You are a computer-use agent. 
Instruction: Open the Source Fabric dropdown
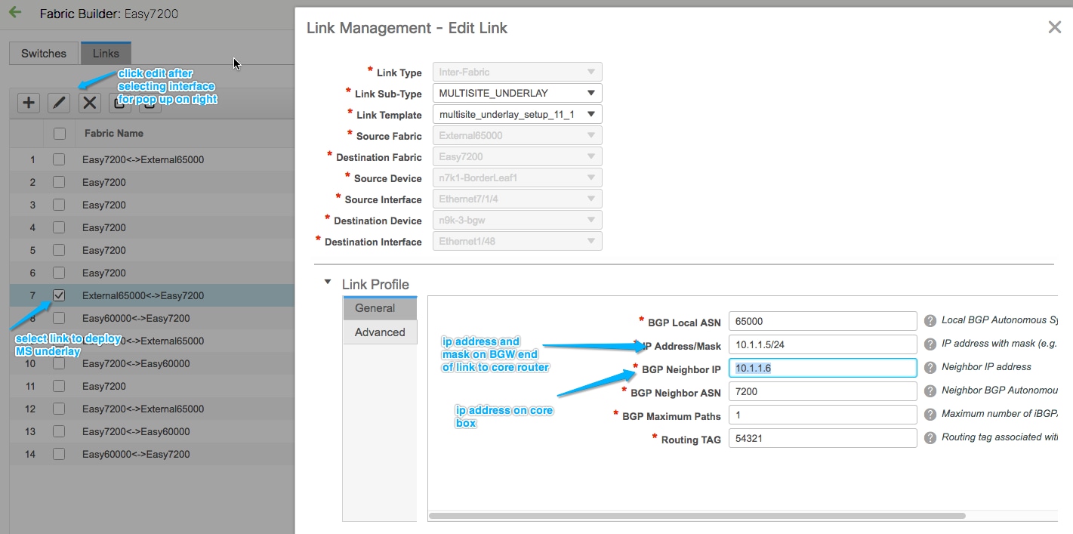[517, 135]
